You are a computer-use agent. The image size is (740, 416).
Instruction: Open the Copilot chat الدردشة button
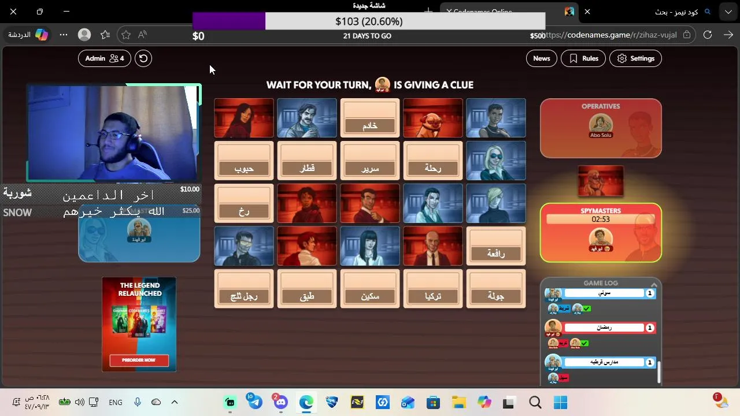point(28,35)
